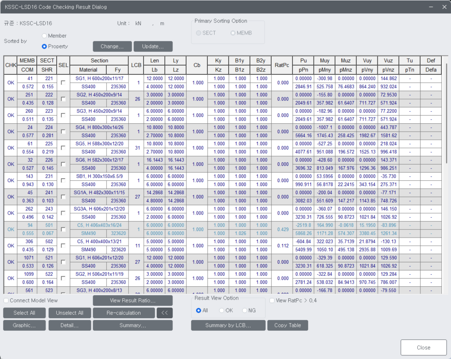This screenshot has height=359, width=451.
Task: Select the OK result view option
Action: click(x=222, y=310)
